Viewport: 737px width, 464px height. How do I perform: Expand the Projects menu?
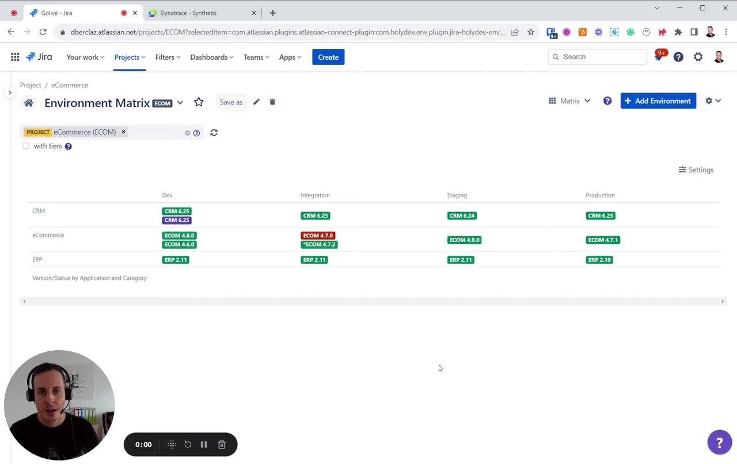click(x=130, y=57)
